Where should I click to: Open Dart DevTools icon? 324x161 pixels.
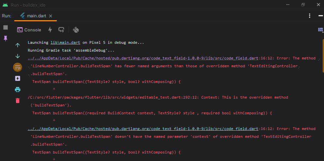click(x=76, y=30)
